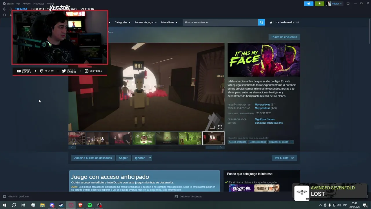Click the Gestionar descargas download icon
This screenshot has width=371, height=209.
tap(176, 197)
